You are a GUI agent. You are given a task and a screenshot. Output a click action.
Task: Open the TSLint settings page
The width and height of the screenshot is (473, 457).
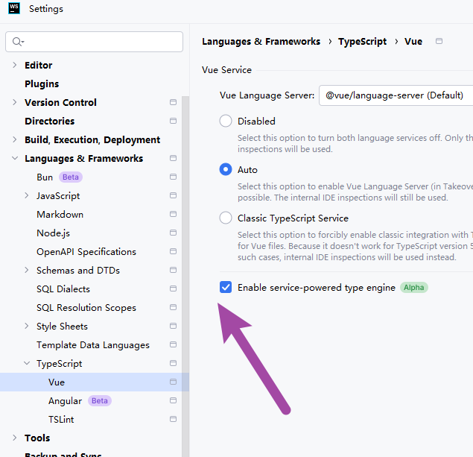pos(61,420)
